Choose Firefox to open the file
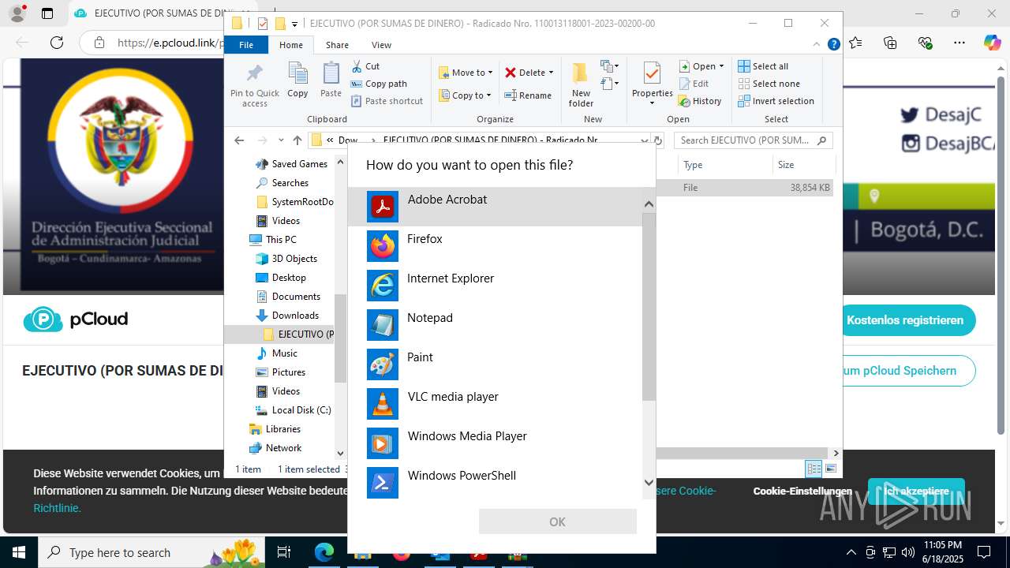Viewport: 1010px width, 568px height. tap(496, 246)
